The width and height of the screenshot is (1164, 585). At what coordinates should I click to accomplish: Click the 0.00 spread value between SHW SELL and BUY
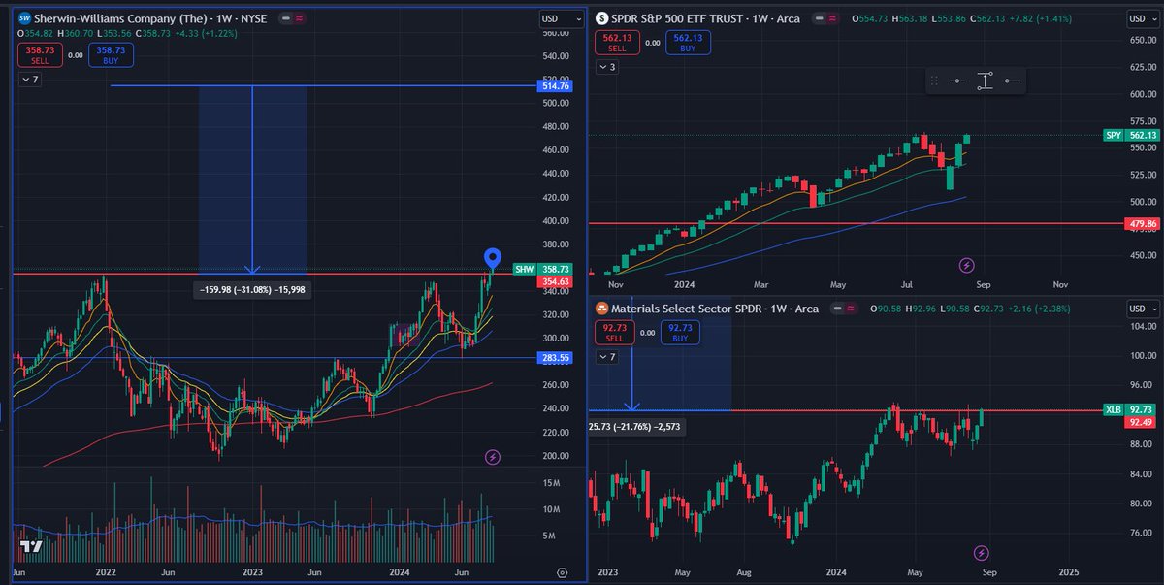[x=74, y=55]
